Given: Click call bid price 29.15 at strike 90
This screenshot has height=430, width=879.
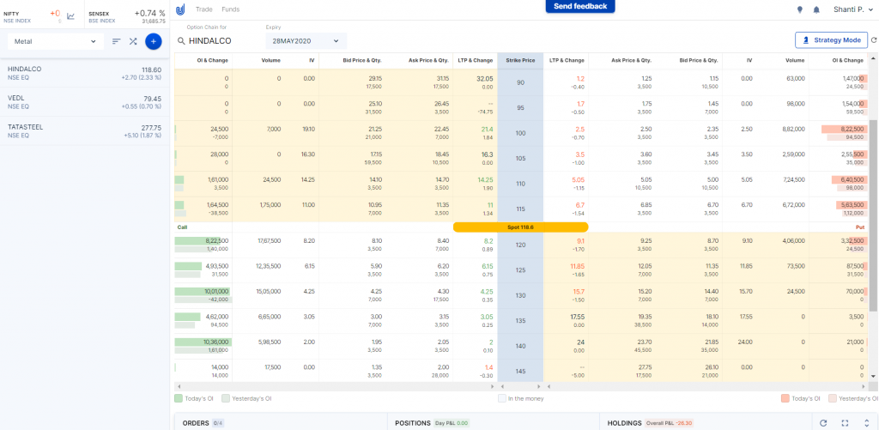Looking at the screenshot, I should tap(374, 78).
